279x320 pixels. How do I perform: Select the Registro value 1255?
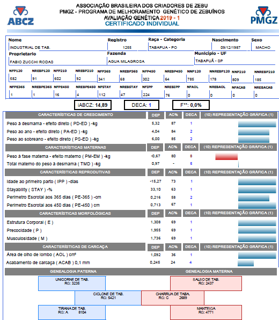pyautogui.click(x=127, y=48)
